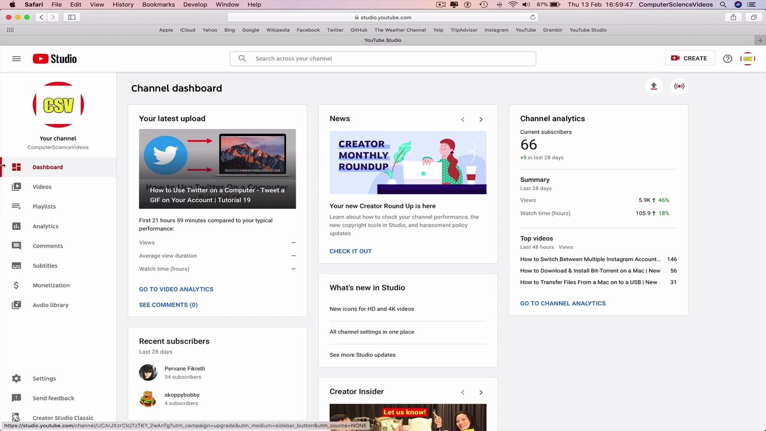Show next News card

(481, 119)
